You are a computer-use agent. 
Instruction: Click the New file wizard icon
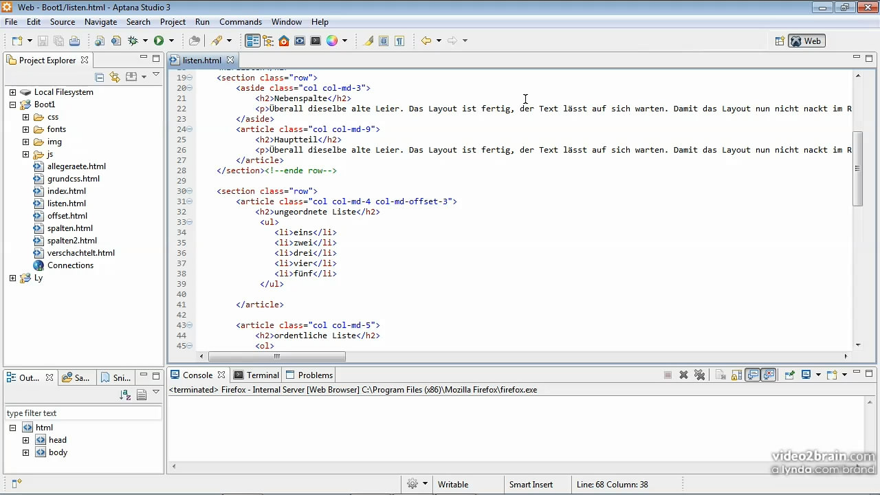click(17, 41)
